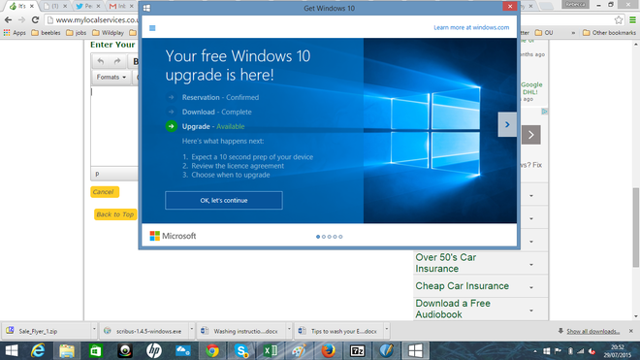640x360 pixels.
Task: Go to next slide with right arrow
Action: (507, 124)
